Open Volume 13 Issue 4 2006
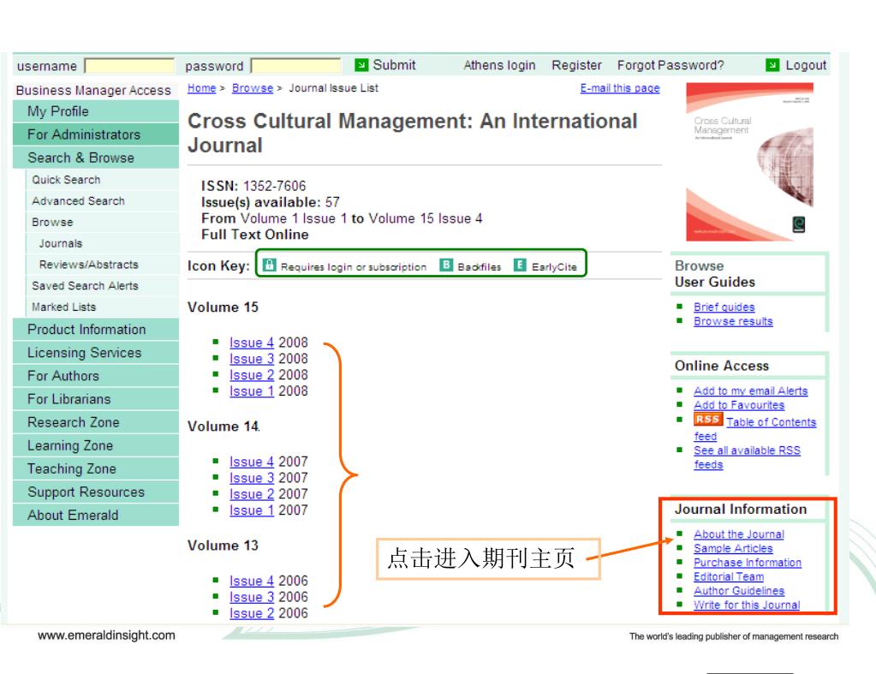Screen dimensions: 876x674 [x=252, y=581]
